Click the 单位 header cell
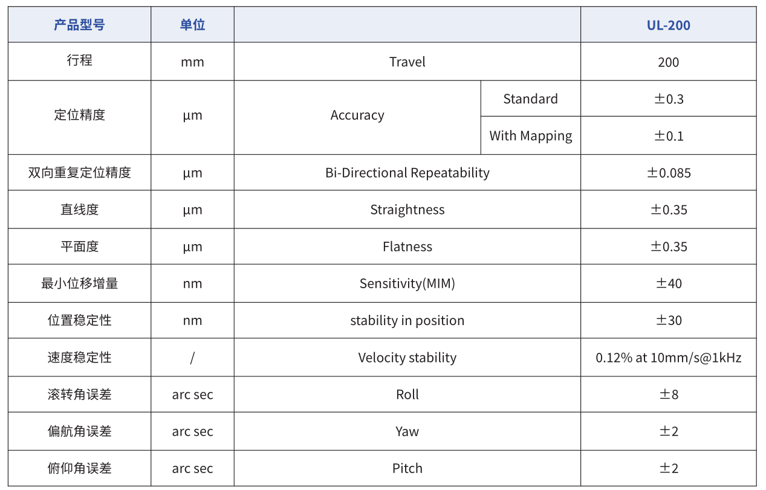Viewport: 766px width, 490px height. (x=192, y=25)
